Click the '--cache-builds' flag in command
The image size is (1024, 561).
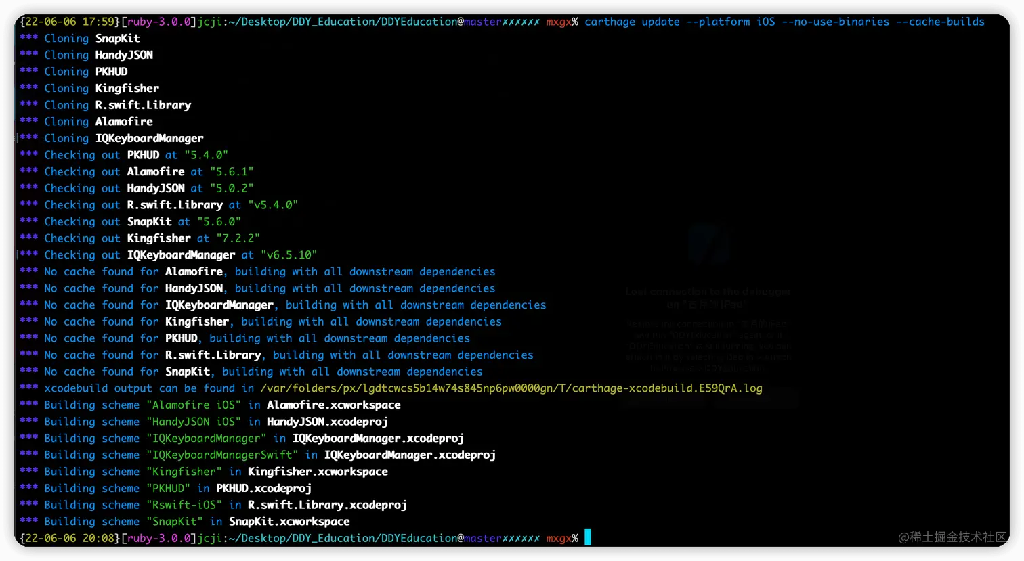pyautogui.click(x=940, y=22)
